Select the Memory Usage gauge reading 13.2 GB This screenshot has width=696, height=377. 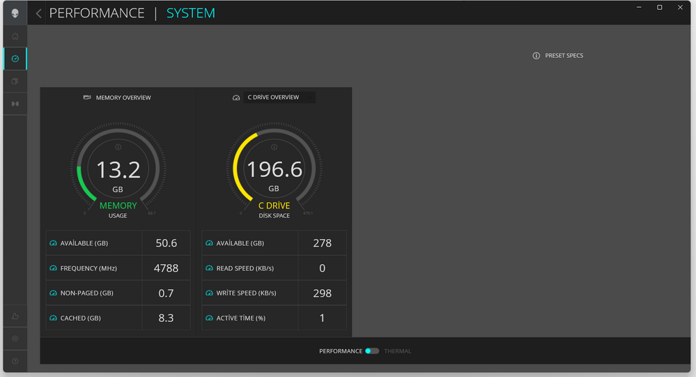(118, 170)
